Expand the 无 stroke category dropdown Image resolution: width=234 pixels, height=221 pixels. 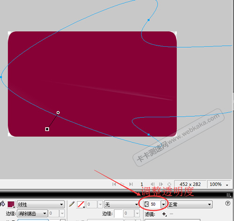[122, 204]
